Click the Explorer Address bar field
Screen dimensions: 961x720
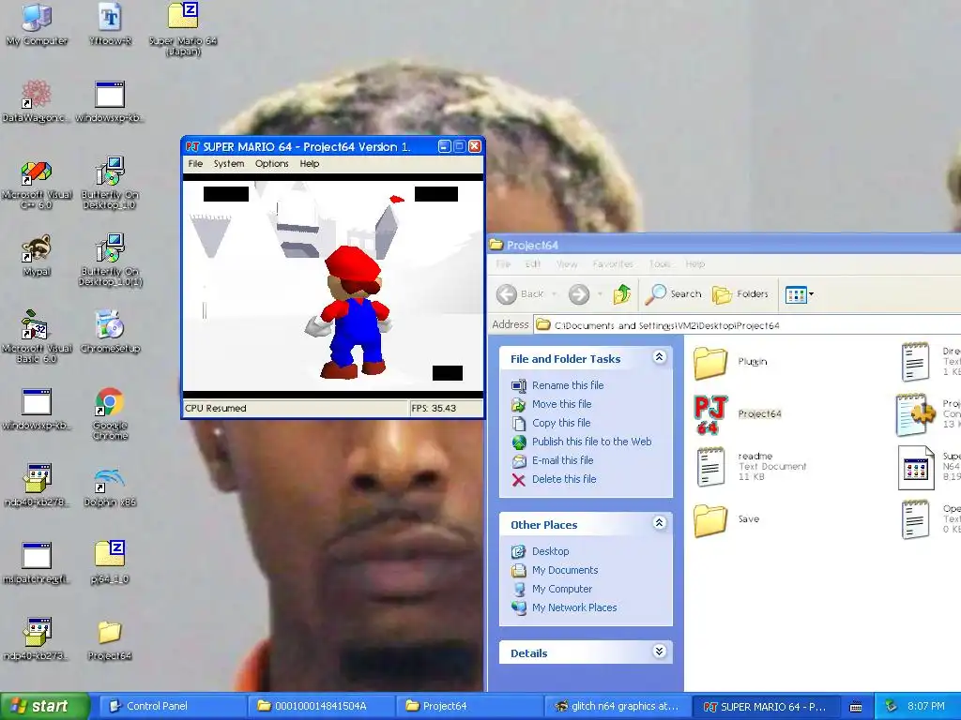(x=747, y=325)
